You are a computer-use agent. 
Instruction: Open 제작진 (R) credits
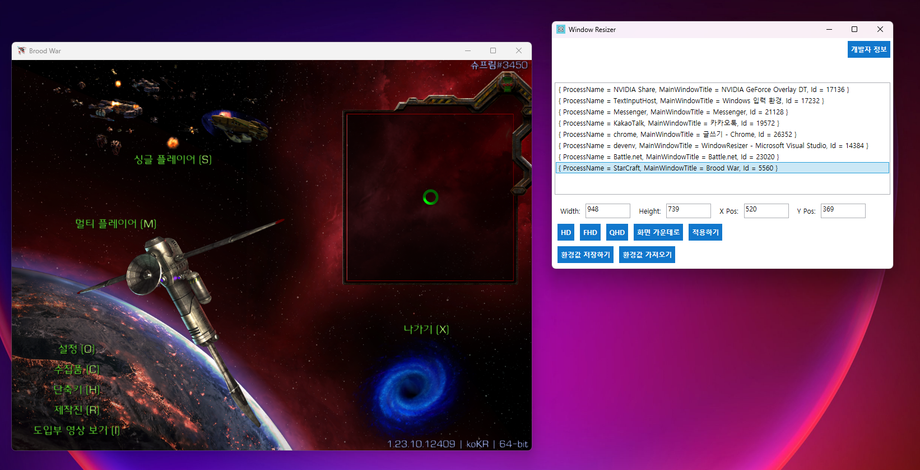[77, 410]
